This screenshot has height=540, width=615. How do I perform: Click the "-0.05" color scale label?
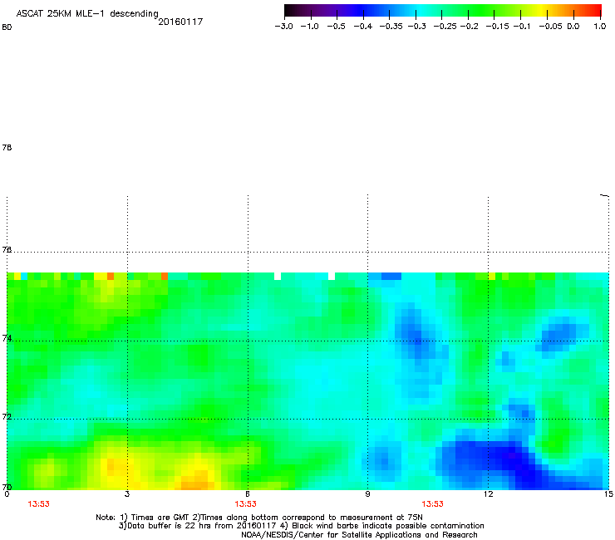550,27
